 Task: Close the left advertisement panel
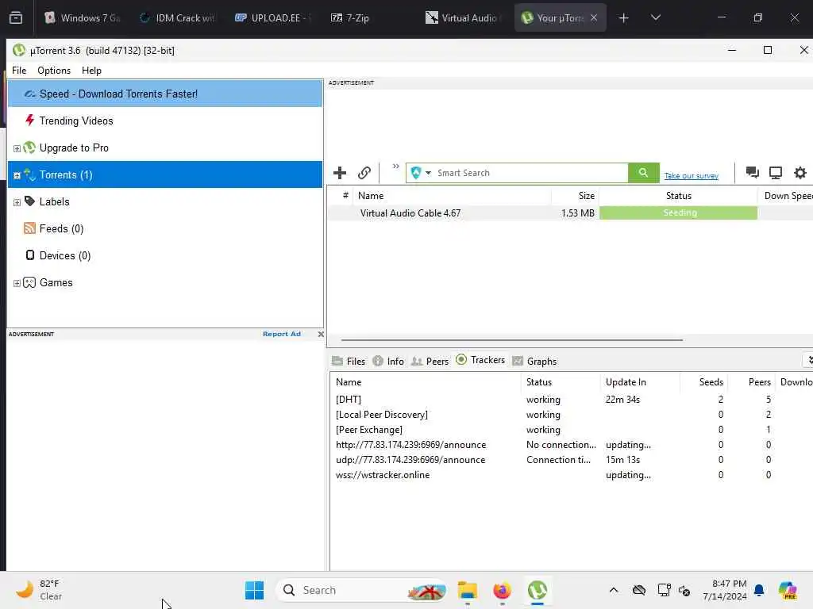321,334
